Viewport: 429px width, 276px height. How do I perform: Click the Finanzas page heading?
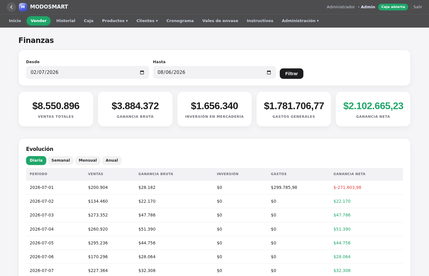click(x=36, y=40)
